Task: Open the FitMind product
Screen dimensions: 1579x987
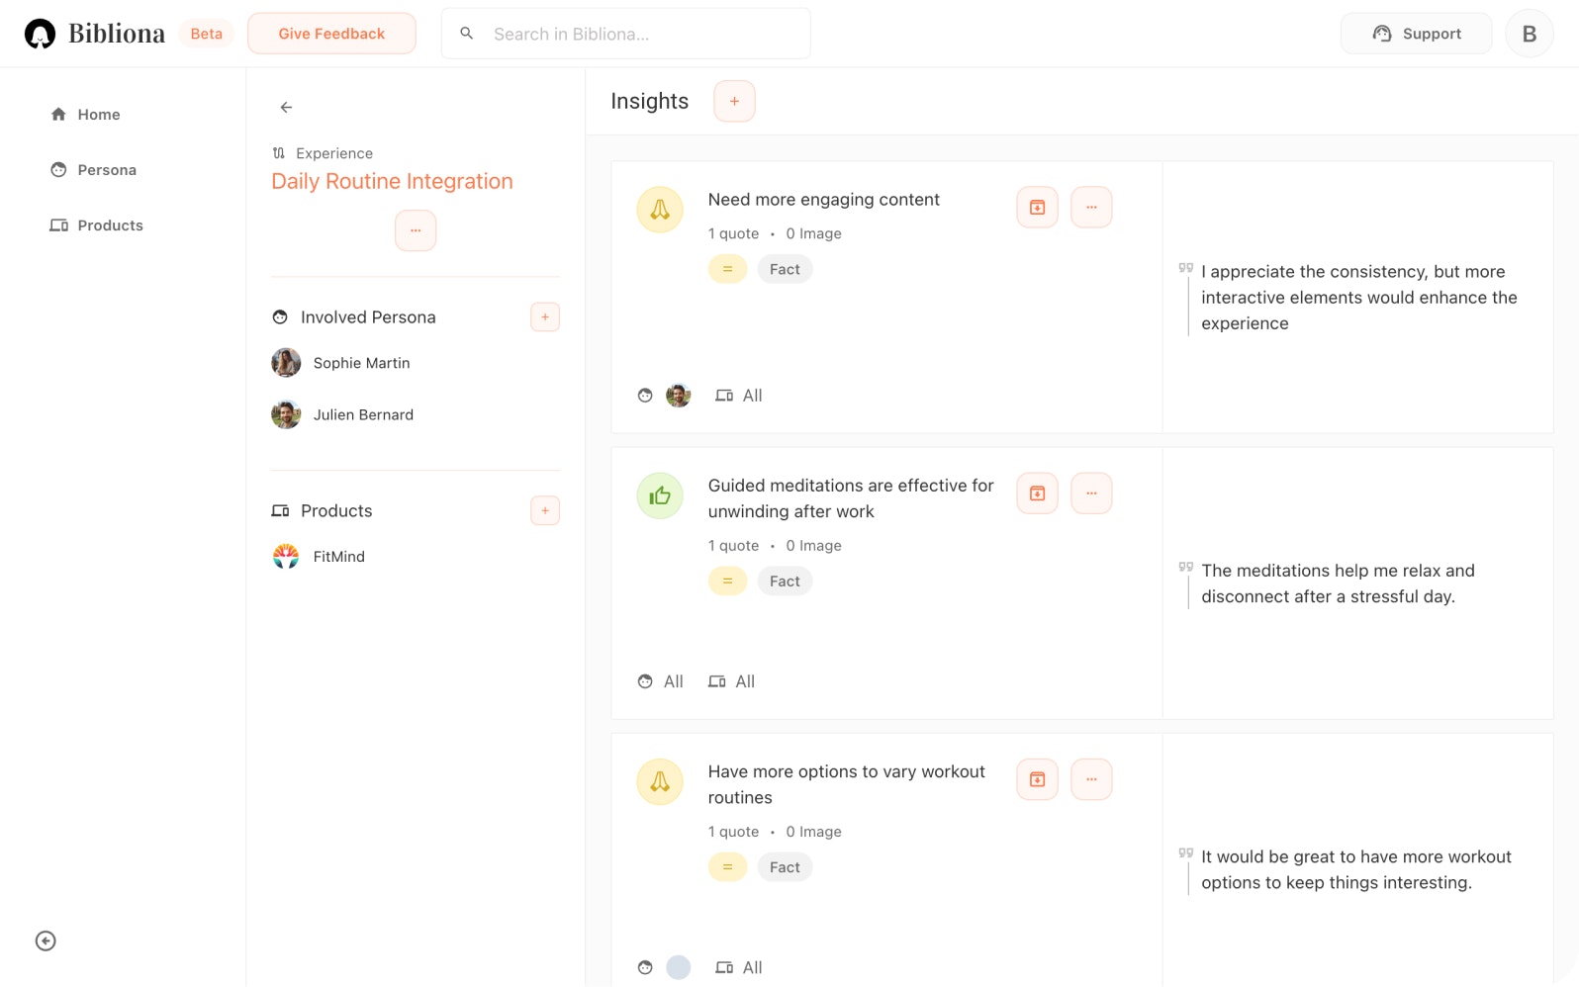Action: click(339, 557)
